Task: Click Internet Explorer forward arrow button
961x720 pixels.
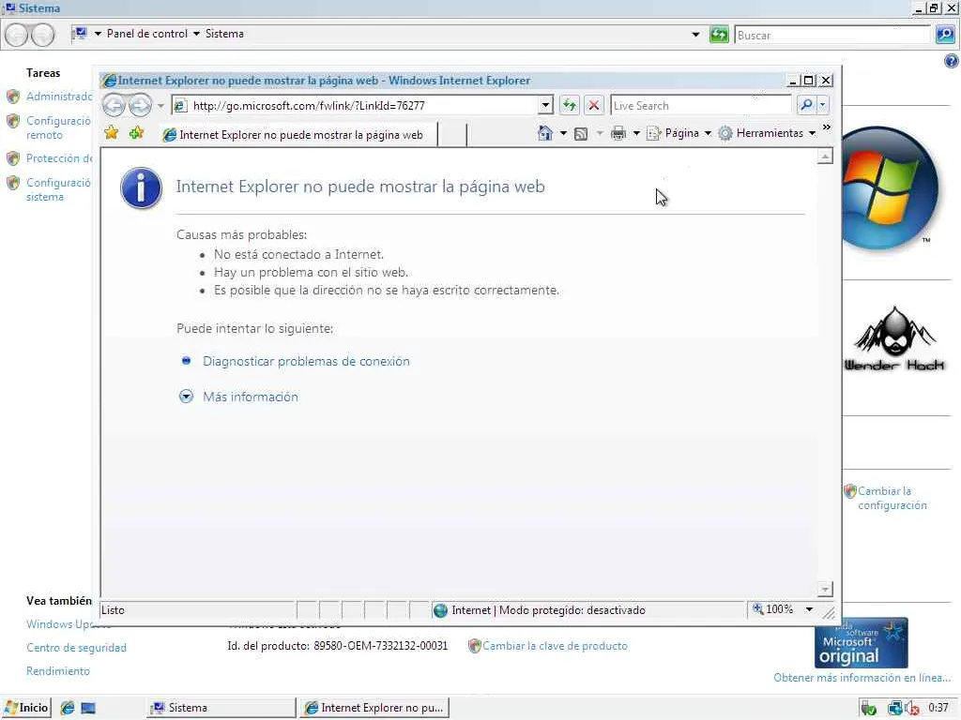Action: 141,105
